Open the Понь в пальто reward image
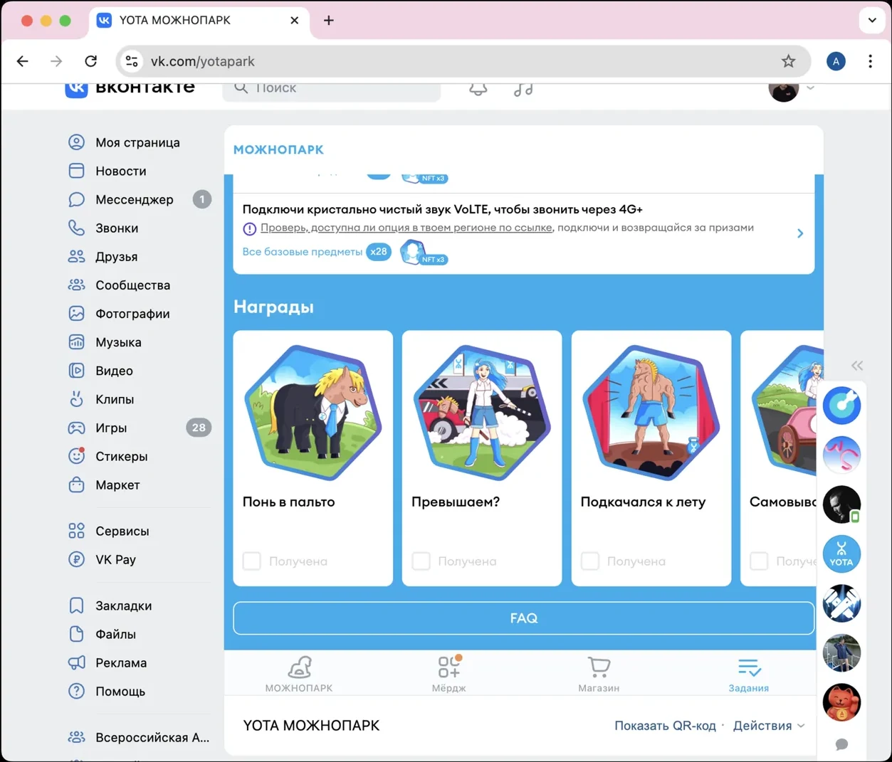This screenshot has width=892, height=762. point(313,413)
